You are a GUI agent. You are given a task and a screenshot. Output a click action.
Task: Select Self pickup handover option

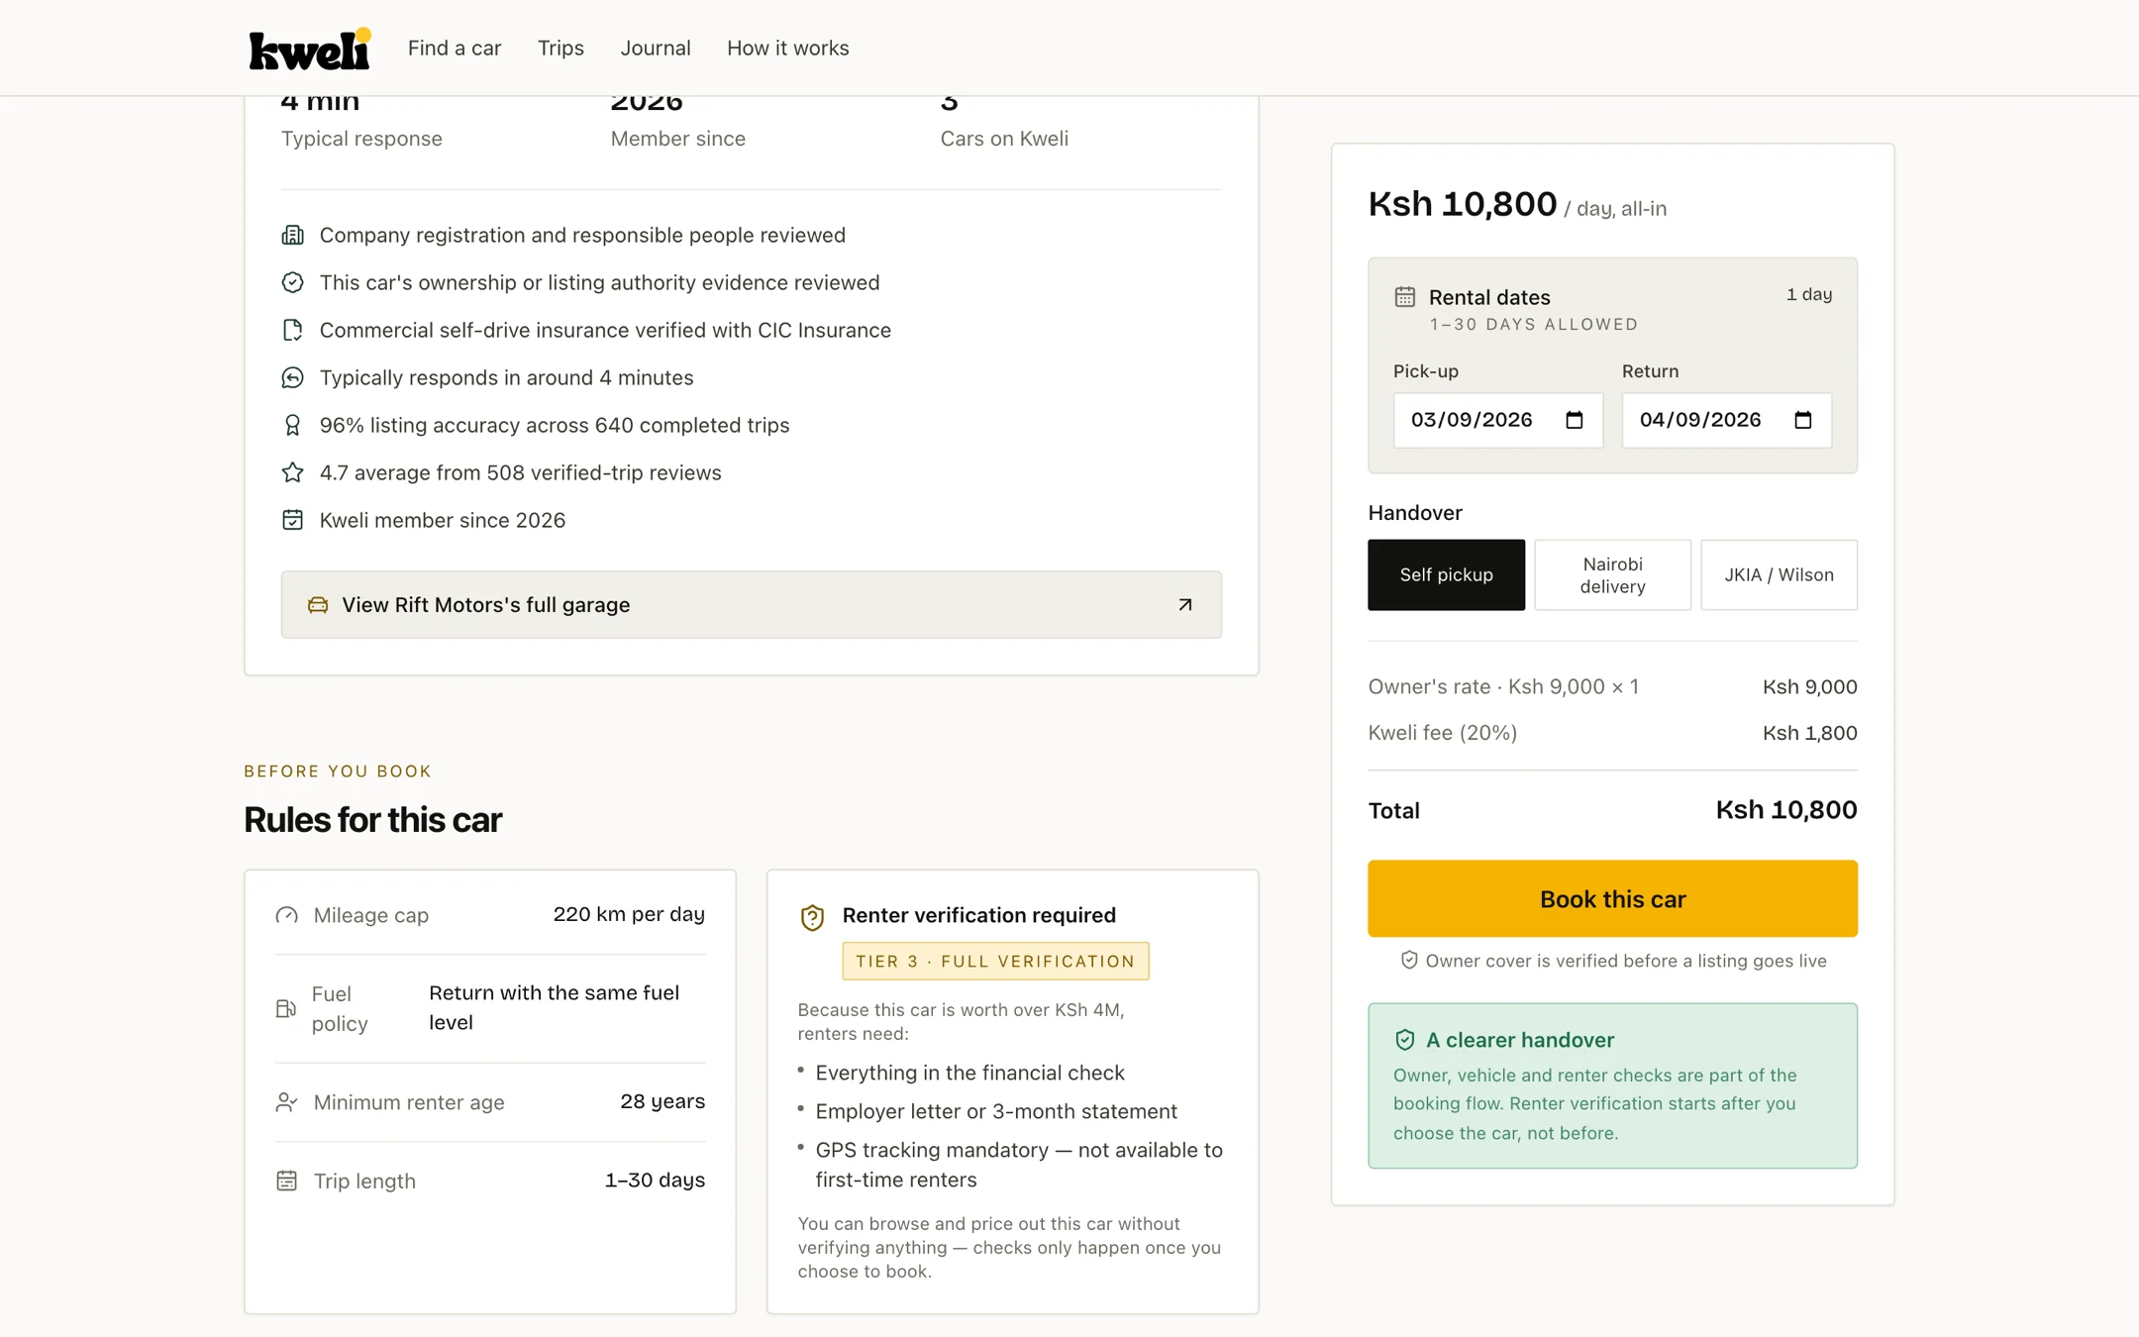[1446, 574]
